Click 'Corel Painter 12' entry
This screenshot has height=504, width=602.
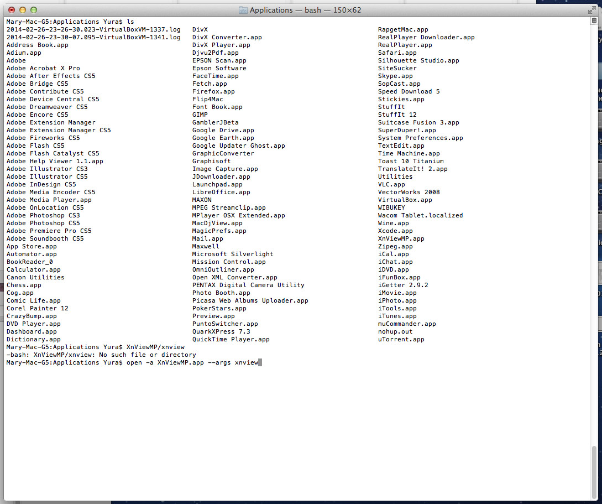click(x=37, y=308)
